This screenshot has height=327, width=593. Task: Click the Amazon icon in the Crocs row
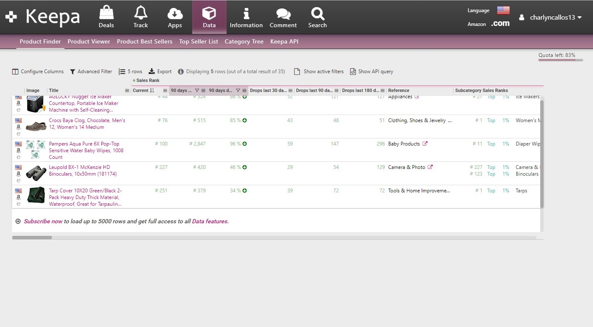pos(18,127)
